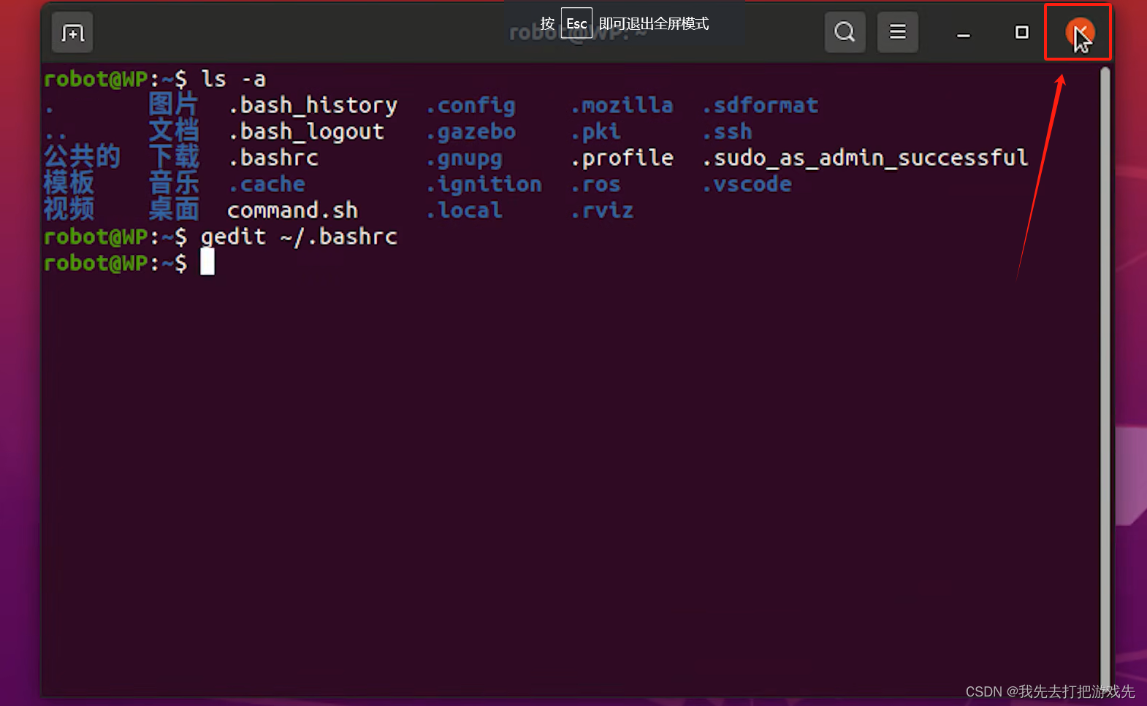1147x706 pixels.
Task: Click the .sdformat directory name
Action: click(761, 106)
